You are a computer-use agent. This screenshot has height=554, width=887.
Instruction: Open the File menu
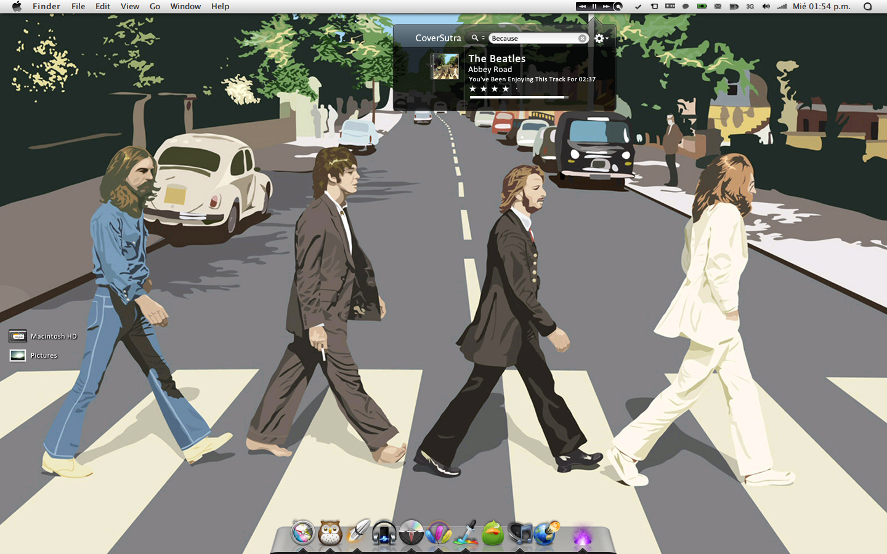(x=78, y=6)
